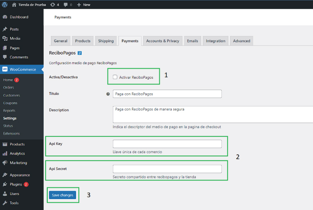This screenshot has height=210, width=313.
Task: Open the Extensions submenu item
Action: [x=11, y=133]
